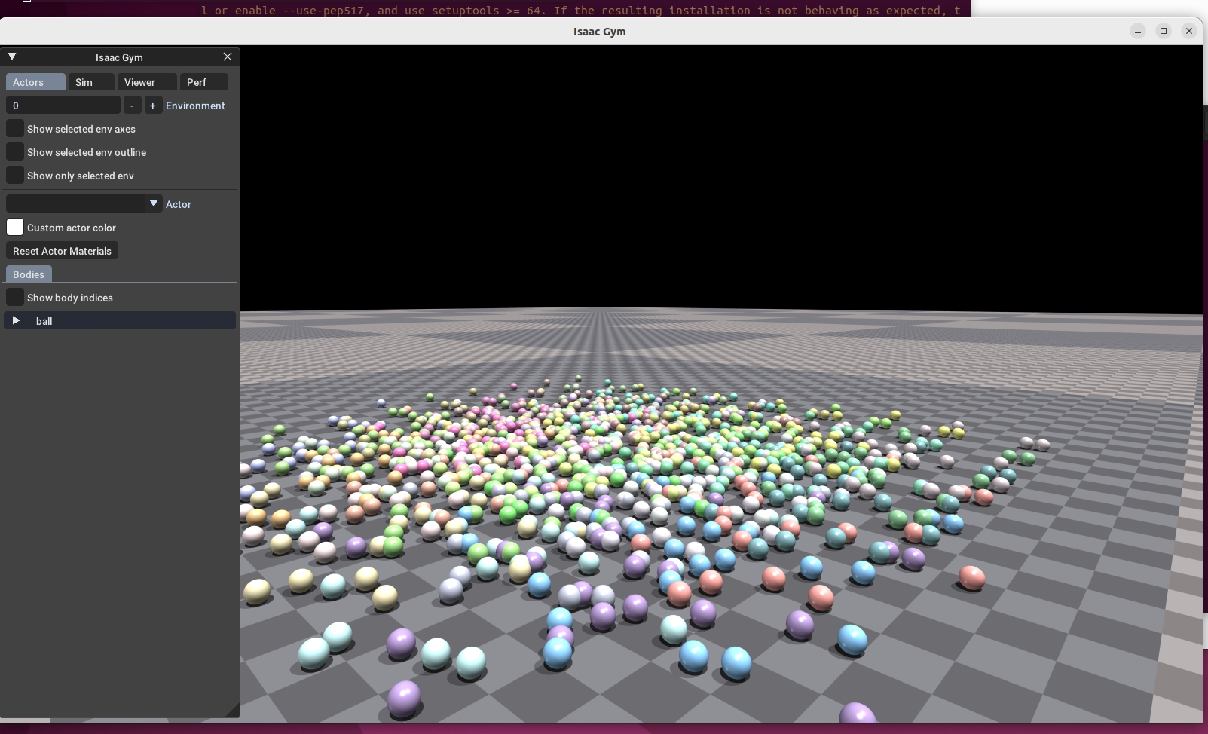Viewport: 1208px width, 734px height.
Task: Click Reset Actor Materials button
Action: [62, 251]
